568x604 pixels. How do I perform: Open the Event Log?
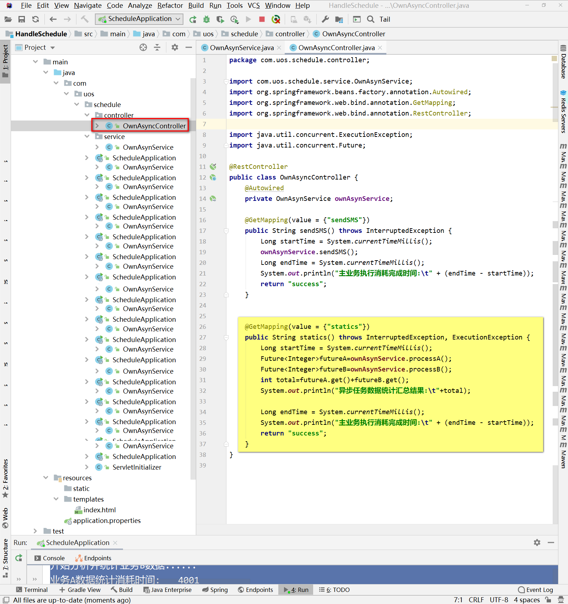coord(535,590)
